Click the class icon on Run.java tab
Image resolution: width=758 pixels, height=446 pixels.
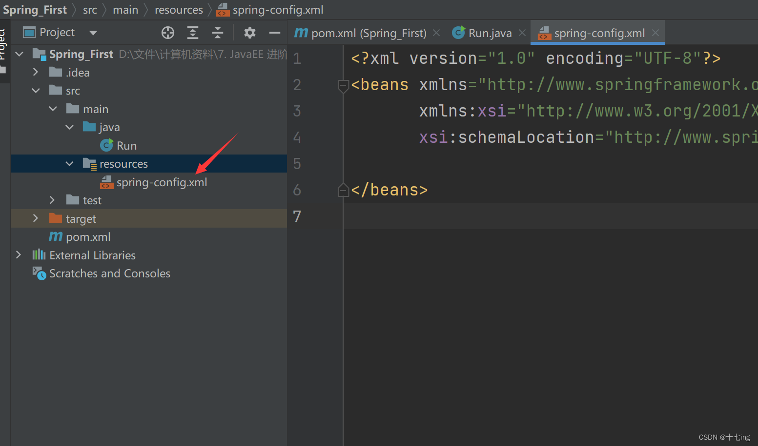tap(458, 33)
